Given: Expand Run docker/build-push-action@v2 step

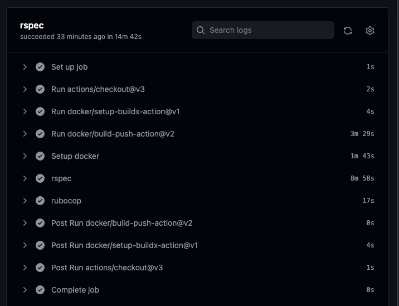Looking at the screenshot, I should 25,134.
